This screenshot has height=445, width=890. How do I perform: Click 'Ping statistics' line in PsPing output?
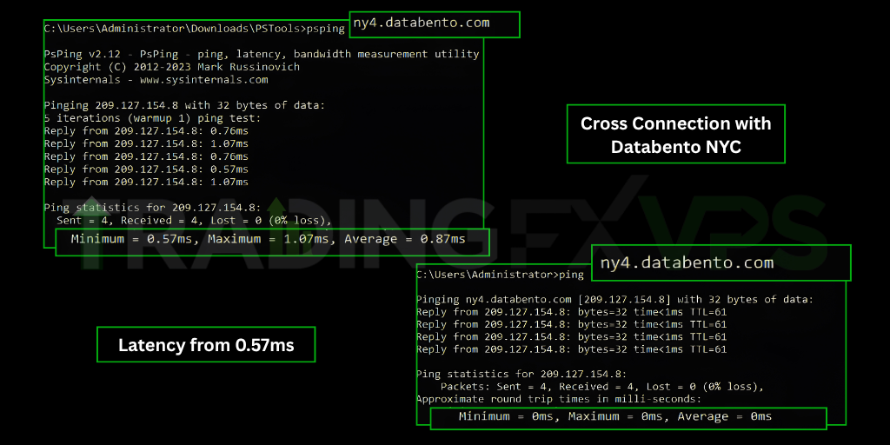(x=152, y=207)
